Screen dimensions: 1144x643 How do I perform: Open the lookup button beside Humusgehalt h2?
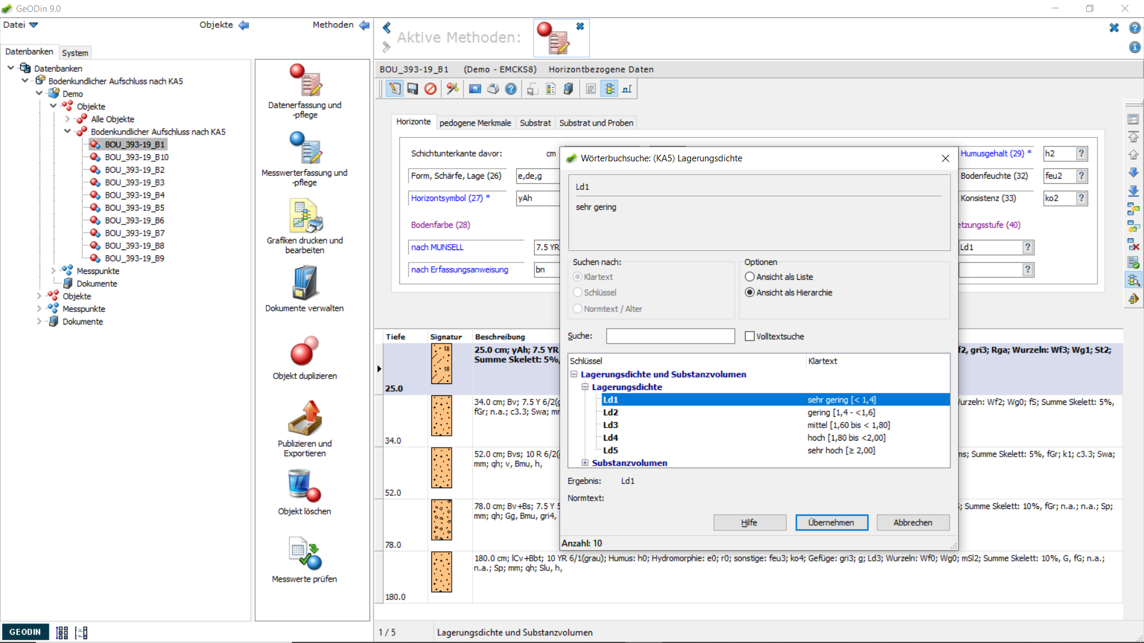[1081, 154]
